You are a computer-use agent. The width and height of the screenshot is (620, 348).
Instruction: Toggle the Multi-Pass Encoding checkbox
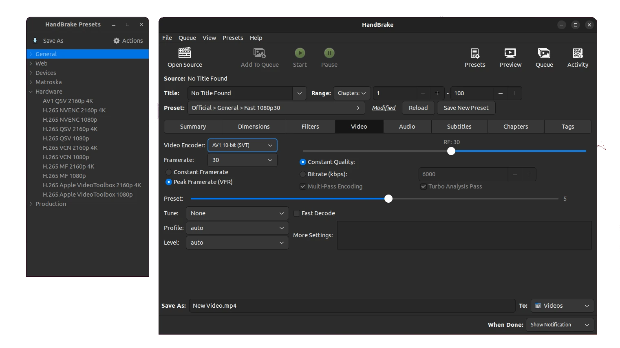tap(302, 186)
